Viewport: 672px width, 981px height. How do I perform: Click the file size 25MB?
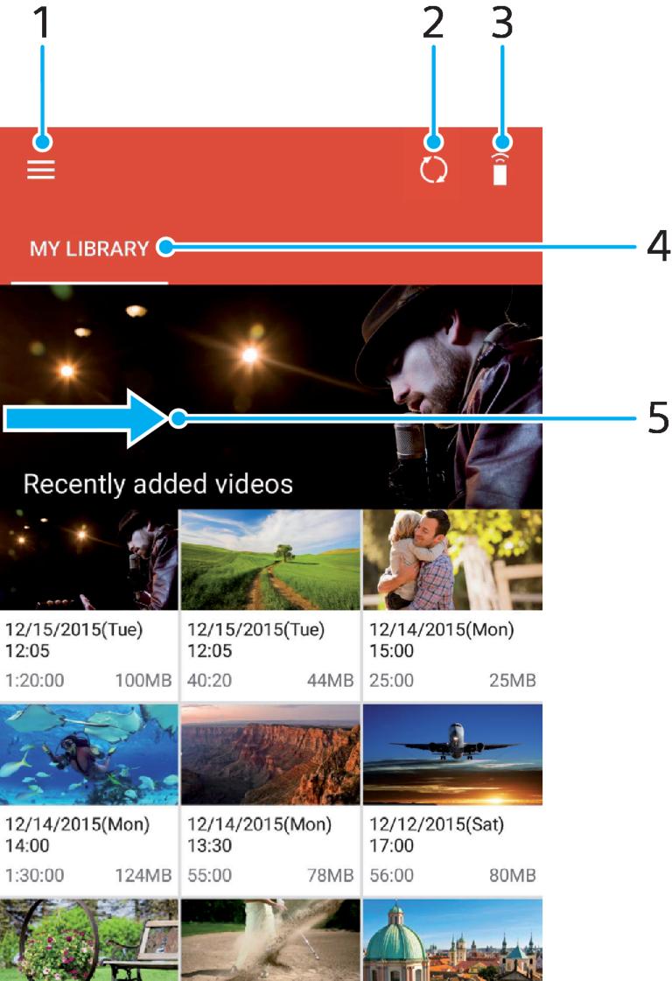[513, 681]
